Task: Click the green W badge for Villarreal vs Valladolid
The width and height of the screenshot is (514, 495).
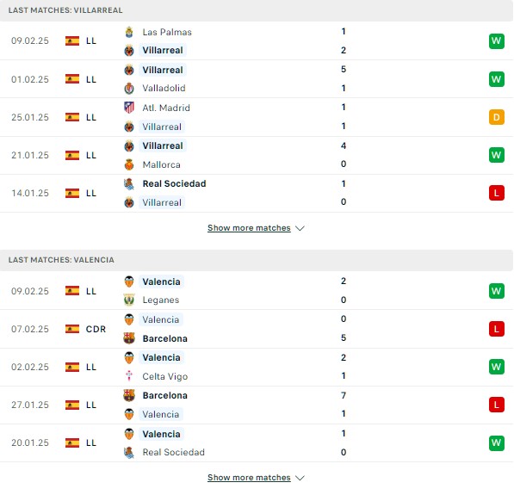Action: pos(496,79)
